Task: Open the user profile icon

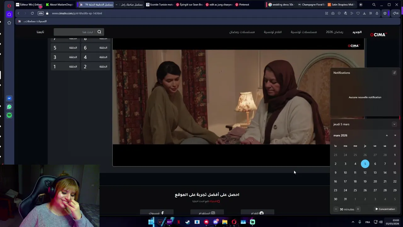Action: coord(377,13)
